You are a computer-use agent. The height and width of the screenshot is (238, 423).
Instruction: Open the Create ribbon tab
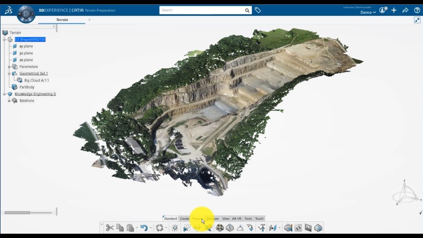click(184, 218)
